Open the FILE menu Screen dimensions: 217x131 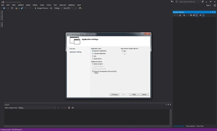[3, 5]
